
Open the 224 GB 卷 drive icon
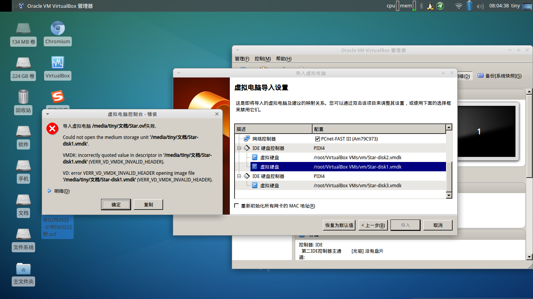(23, 62)
